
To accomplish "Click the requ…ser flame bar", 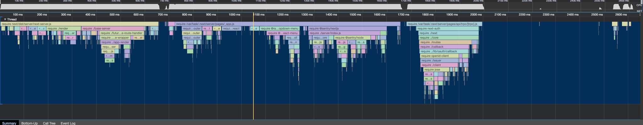I will click(110, 47).
